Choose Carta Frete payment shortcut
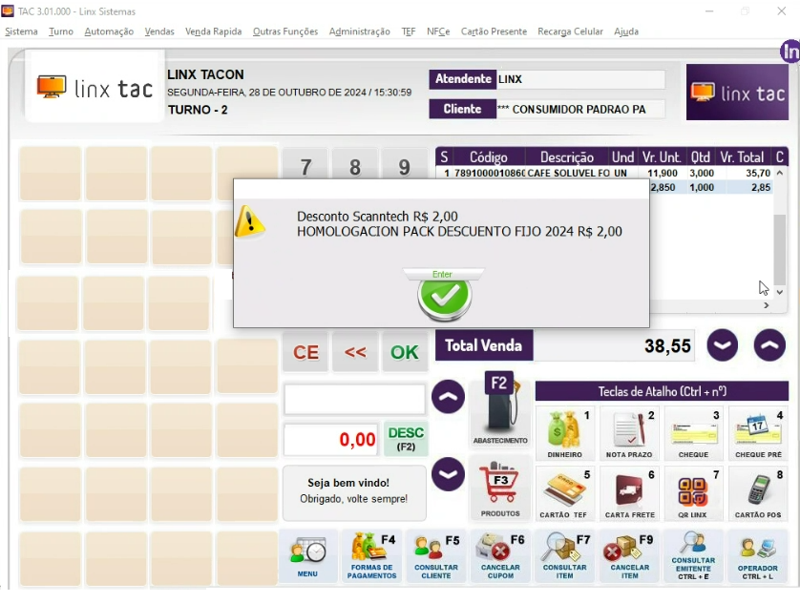Image resolution: width=800 pixels, height=603 pixels. coord(628,493)
